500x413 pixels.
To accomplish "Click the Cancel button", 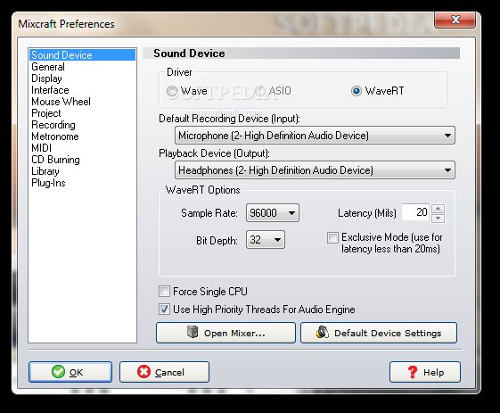I will click(x=164, y=372).
